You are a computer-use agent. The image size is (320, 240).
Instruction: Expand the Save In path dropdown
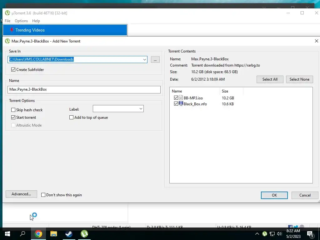pos(144,60)
